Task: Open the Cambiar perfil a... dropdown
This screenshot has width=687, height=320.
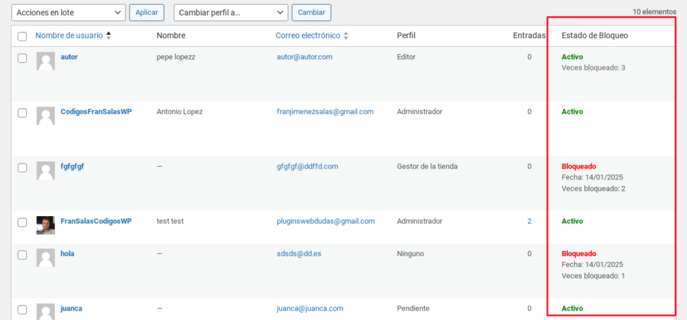Action: pos(231,13)
